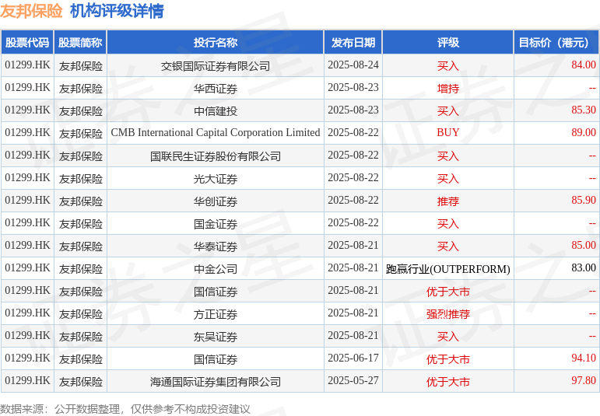Select the 目标价(港元) column header
The image size is (600, 416).
pyautogui.click(x=556, y=43)
